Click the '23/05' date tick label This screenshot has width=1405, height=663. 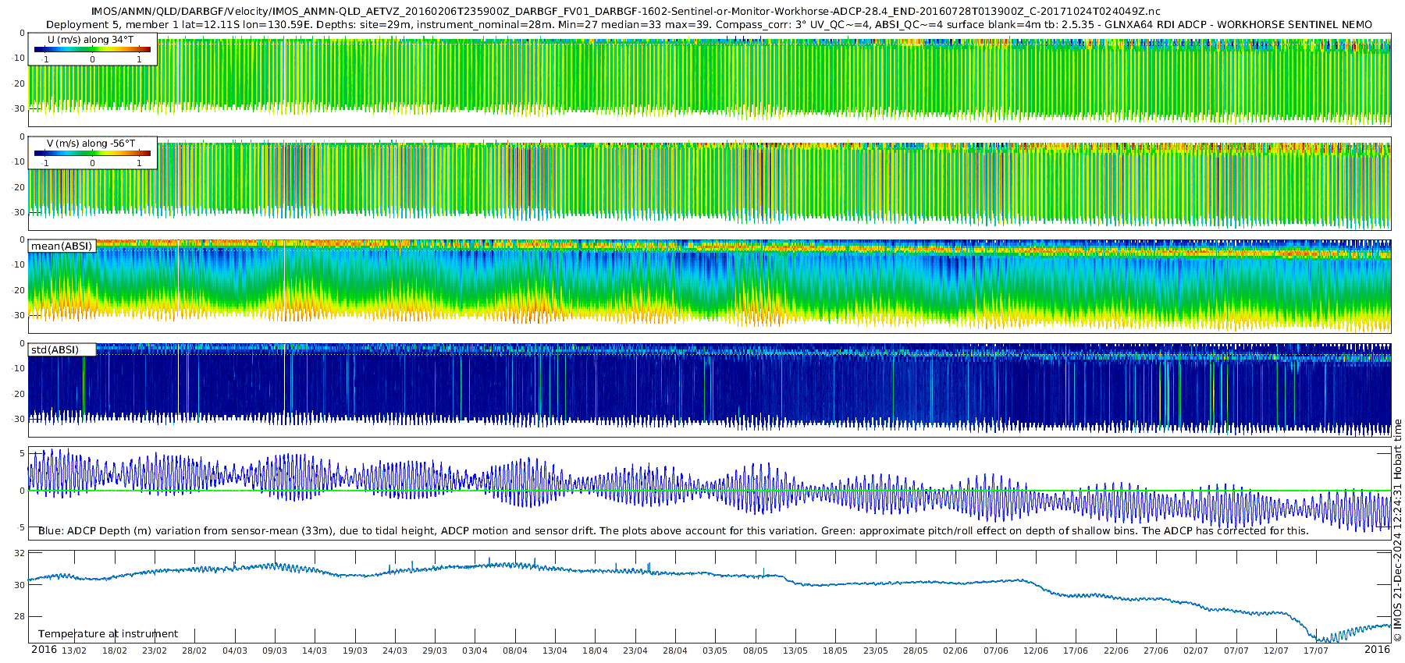(x=876, y=651)
